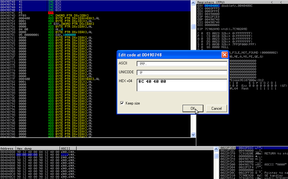
Task: Click the disassembly scrollbar thumb
Action: click(x=193, y=26)
